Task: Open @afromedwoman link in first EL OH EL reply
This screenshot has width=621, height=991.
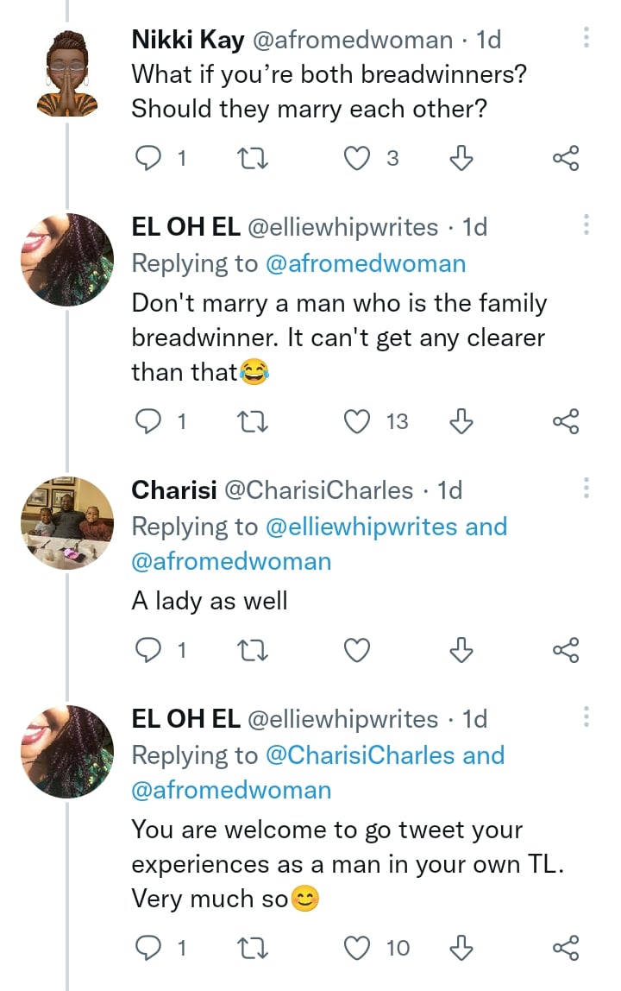Action: click(366, 264)
